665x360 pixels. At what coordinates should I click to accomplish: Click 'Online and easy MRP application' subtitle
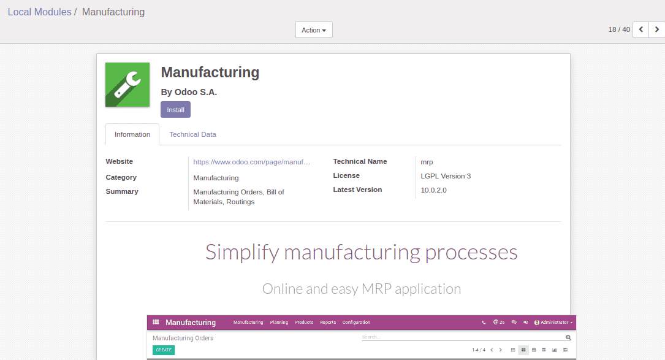362,289
